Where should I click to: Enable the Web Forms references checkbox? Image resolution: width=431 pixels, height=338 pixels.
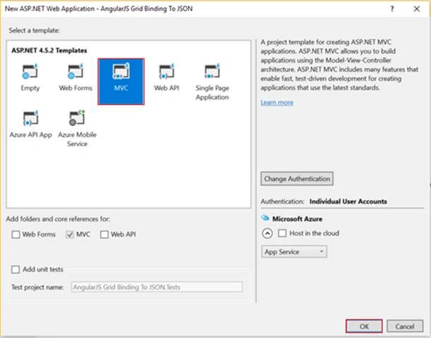click(x=16, y=234)
